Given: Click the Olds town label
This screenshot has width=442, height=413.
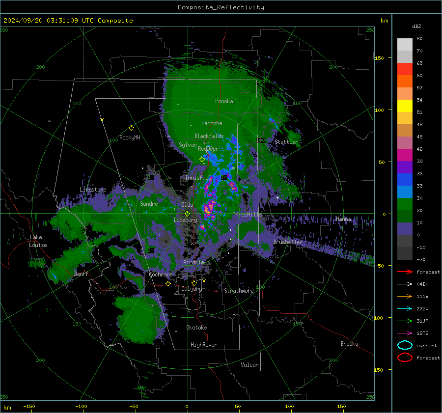Looking at the screenshot, I should click(x=187, y=205).
